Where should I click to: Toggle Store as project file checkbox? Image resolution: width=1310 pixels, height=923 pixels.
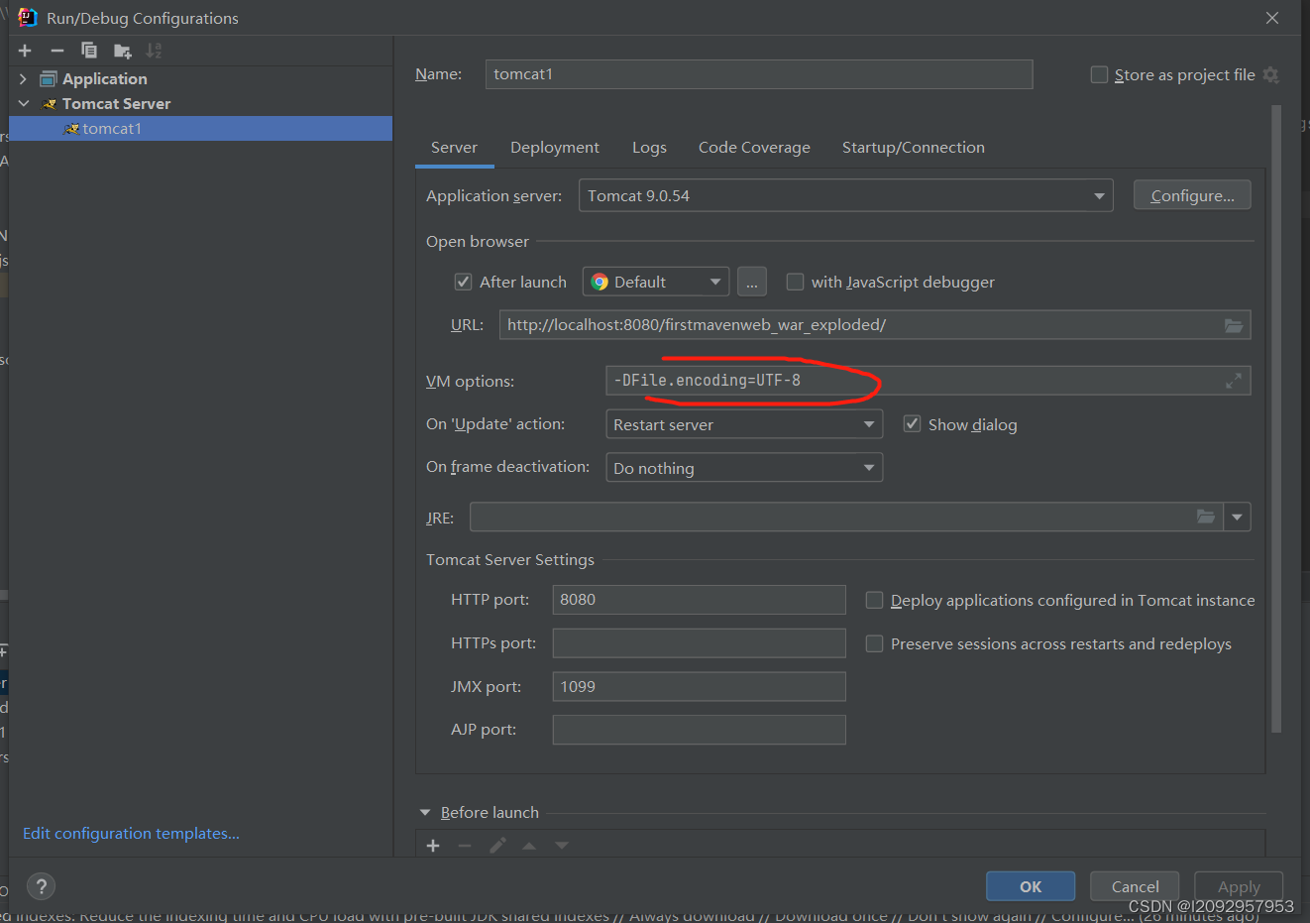(x=1099, y=75)
